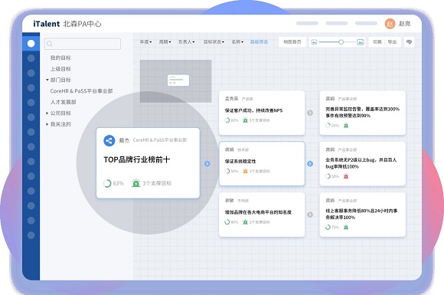Image resolution: width=444 pixels, height=295 pixels.
Task: Open the 线上客服事务降低80% goal text
Action: (361, 214)
